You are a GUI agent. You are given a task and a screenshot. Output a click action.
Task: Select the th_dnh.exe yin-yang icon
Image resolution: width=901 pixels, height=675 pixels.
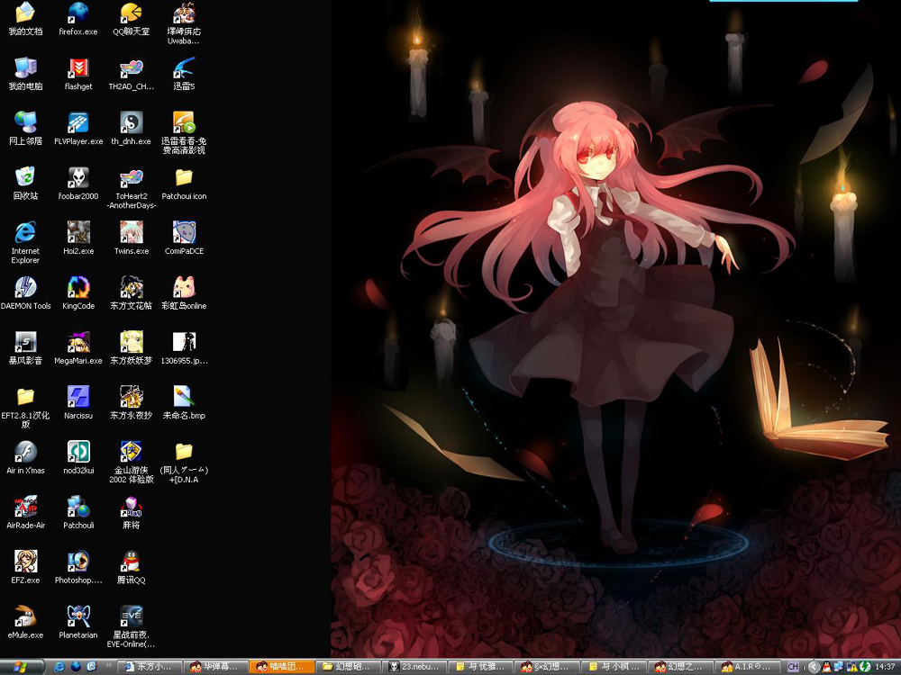131,129
